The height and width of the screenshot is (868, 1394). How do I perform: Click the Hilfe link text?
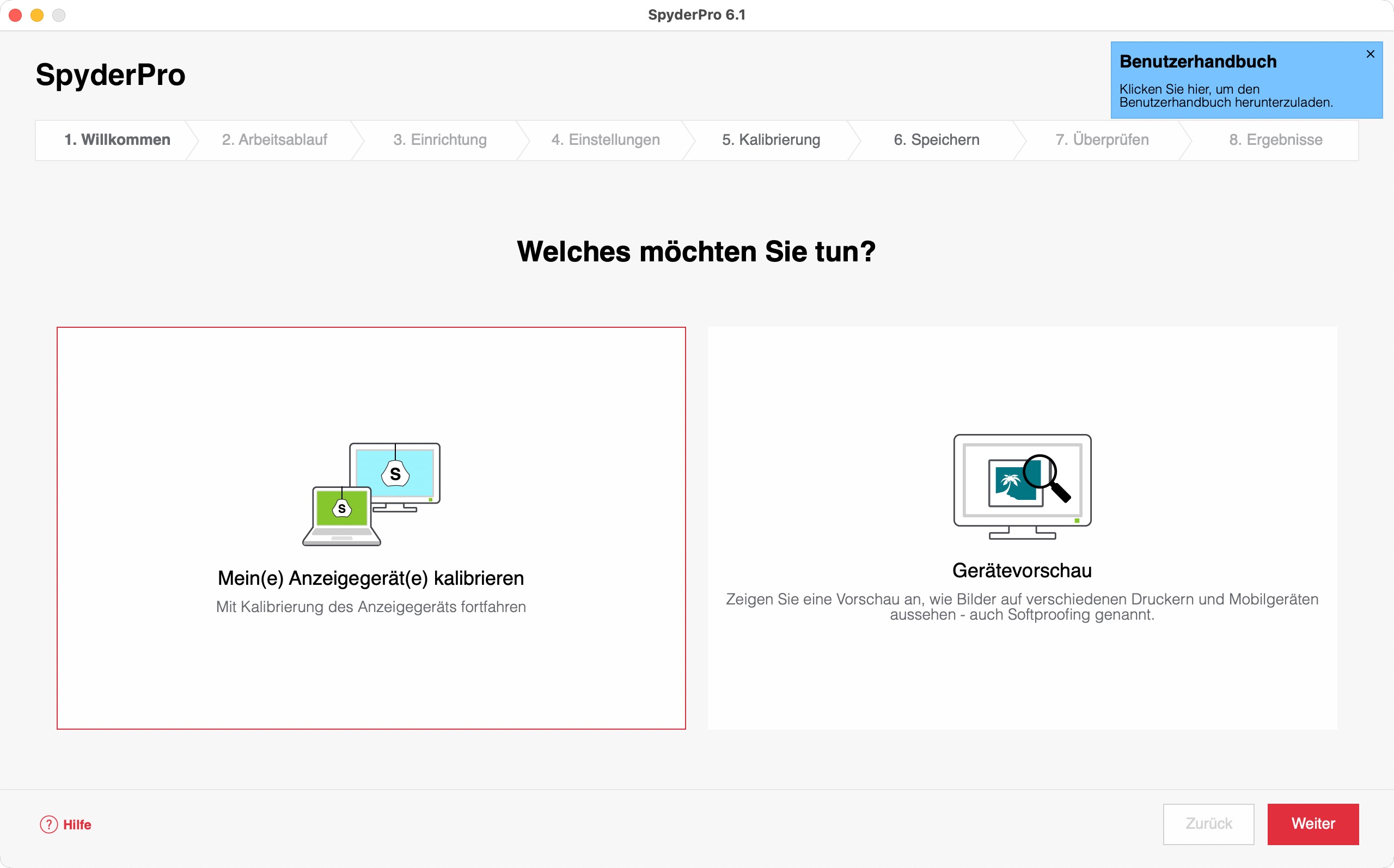(77, 824)
